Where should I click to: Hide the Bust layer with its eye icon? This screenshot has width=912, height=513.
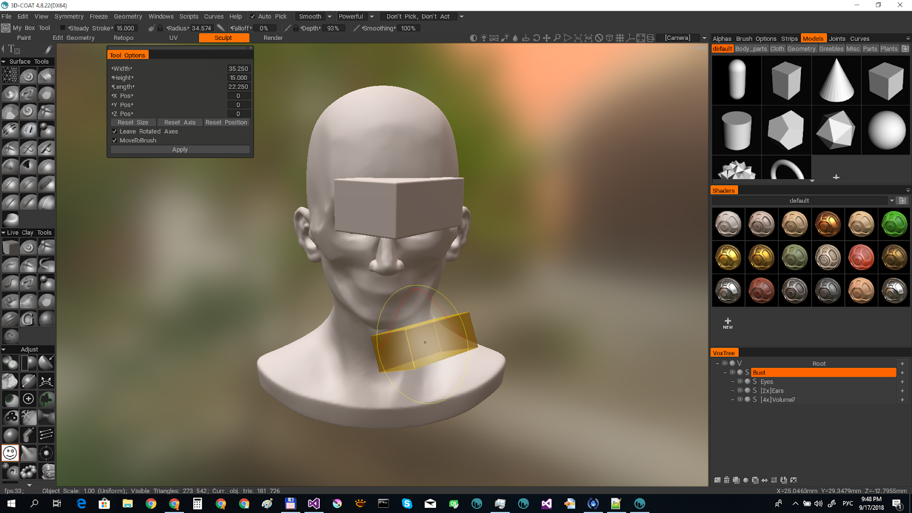coord(732,372)
